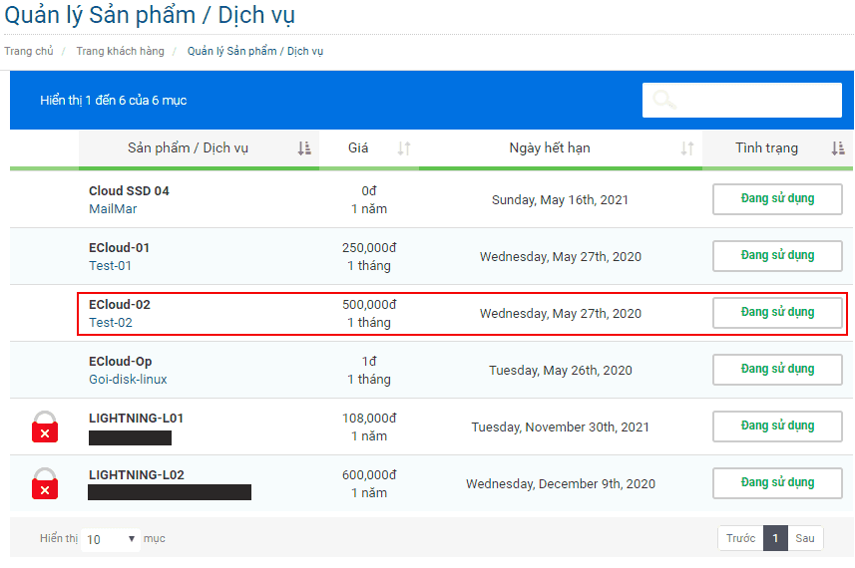Click the Goi-disk-linux service link

pos(128,379)
